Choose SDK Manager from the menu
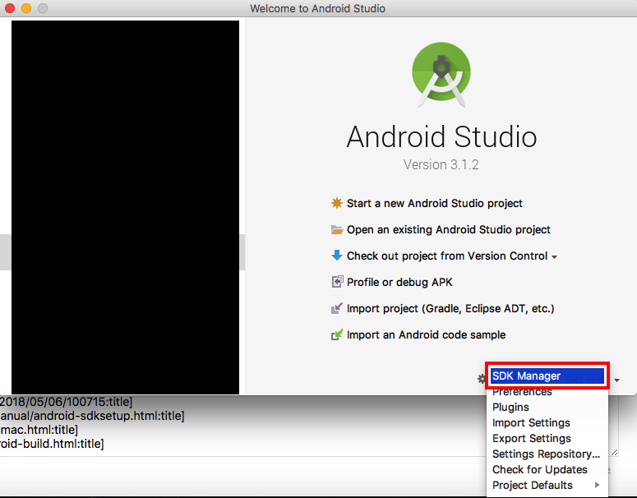Viewport: 637px width, 498px height. pyautogui.click(x=547, y=376)
